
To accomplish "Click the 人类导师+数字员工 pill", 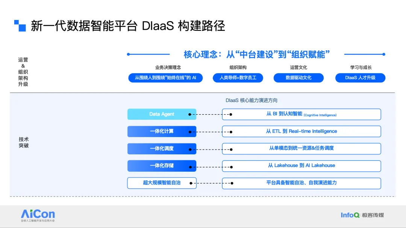I will point(238,78).
